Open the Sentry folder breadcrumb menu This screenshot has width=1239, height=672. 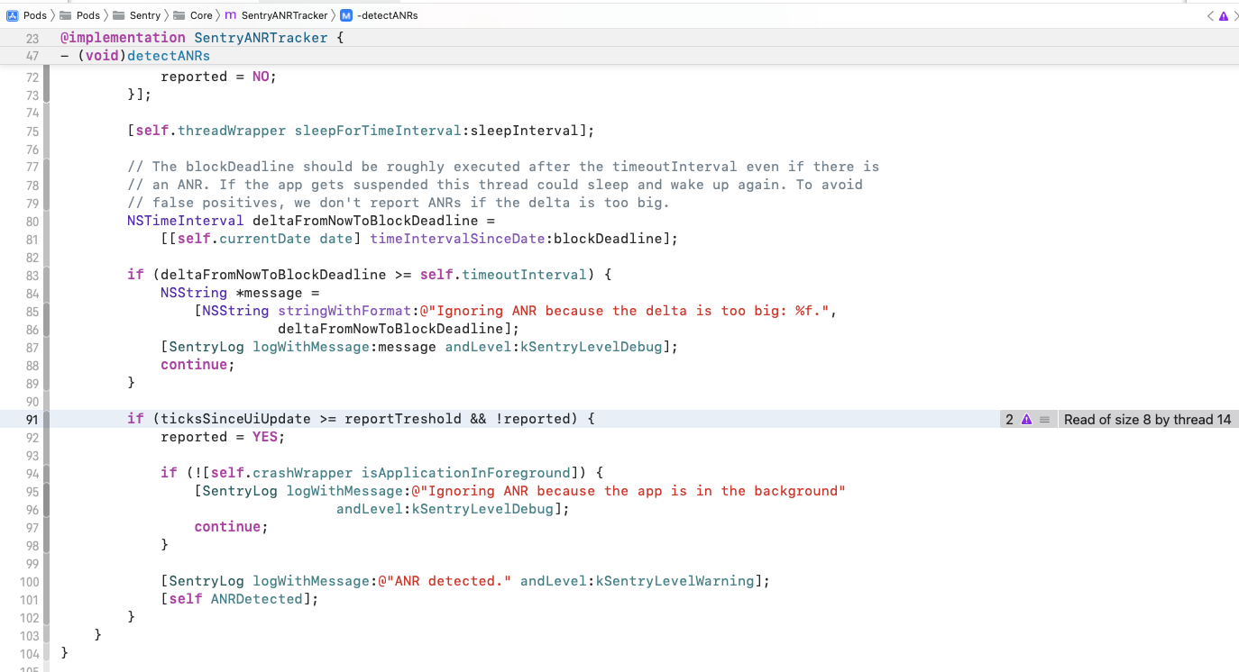pyautogui.click(x=137, y=15)
